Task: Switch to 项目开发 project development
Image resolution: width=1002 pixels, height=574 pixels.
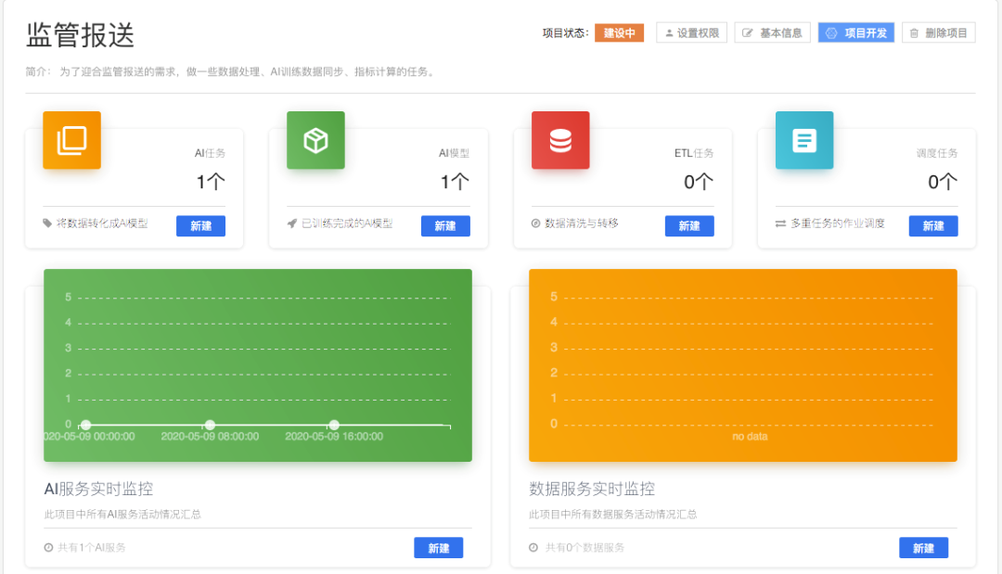Action: [855, 32]
